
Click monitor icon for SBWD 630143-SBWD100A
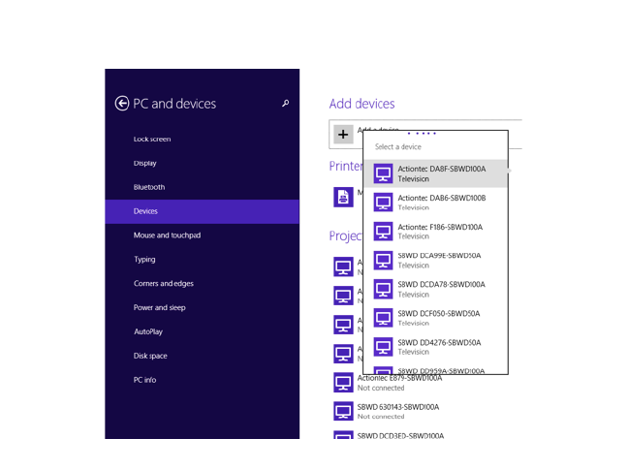coord(343,411)
